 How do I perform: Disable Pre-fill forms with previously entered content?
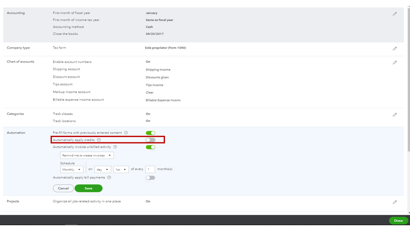coord(151,133)
